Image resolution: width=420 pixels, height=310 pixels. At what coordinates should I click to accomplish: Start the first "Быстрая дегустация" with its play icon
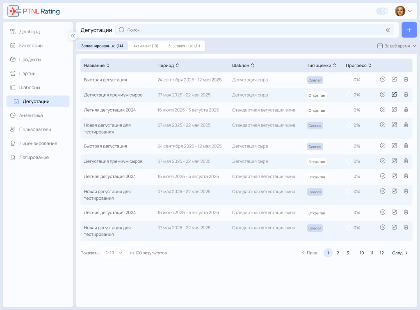[x=383, y=79]
